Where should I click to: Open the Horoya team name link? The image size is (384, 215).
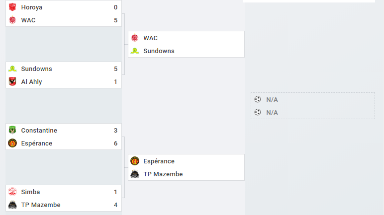(x=32, y=7)
